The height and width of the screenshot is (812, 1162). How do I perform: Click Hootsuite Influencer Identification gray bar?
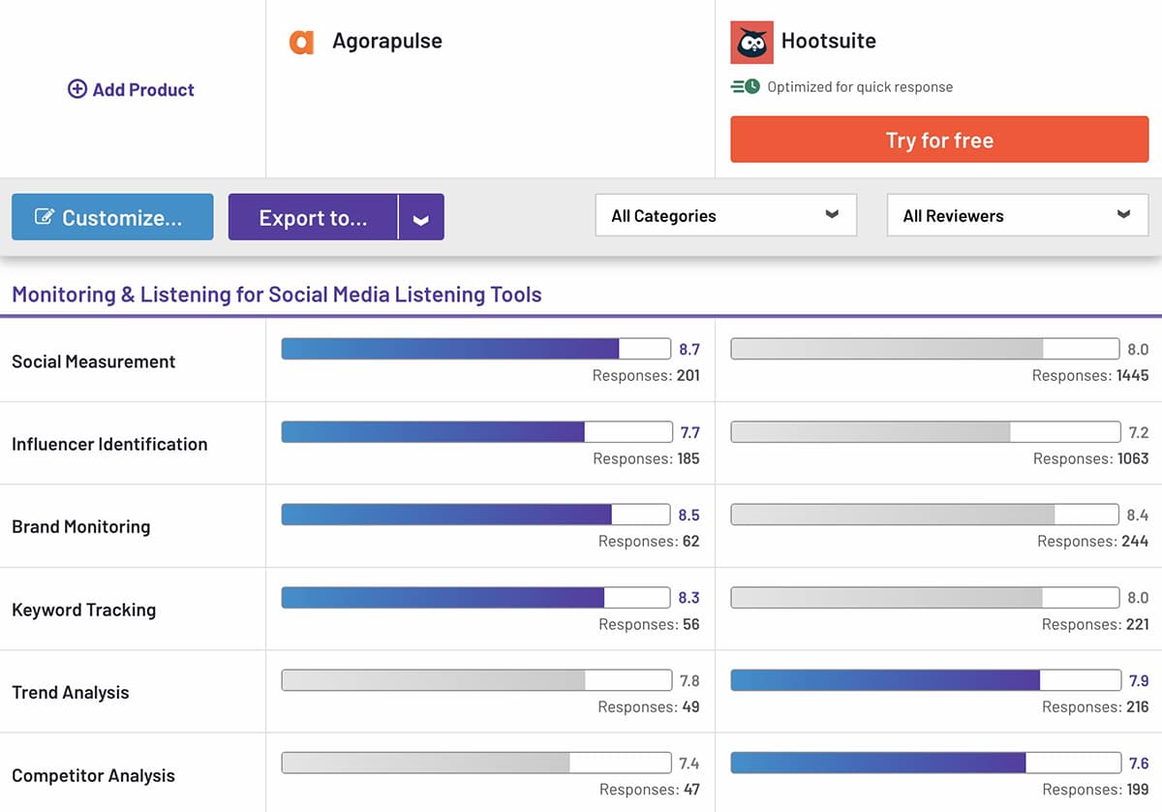click(x=926, y=431)
